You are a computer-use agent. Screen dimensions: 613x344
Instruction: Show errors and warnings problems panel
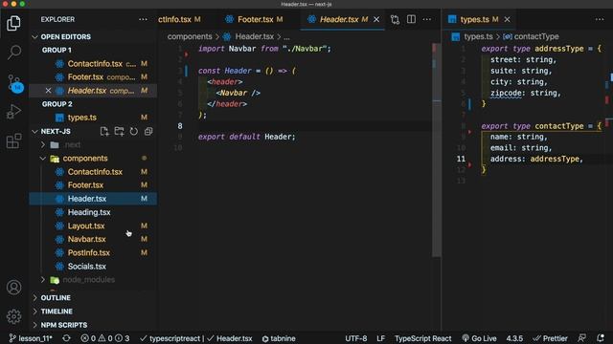(104, 338)
